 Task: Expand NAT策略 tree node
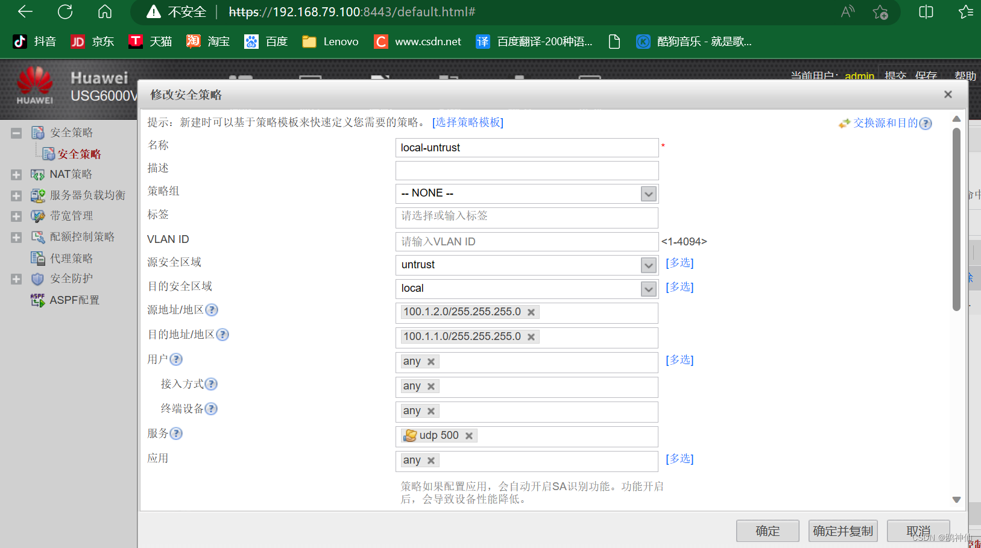click(x=16, y=175)
